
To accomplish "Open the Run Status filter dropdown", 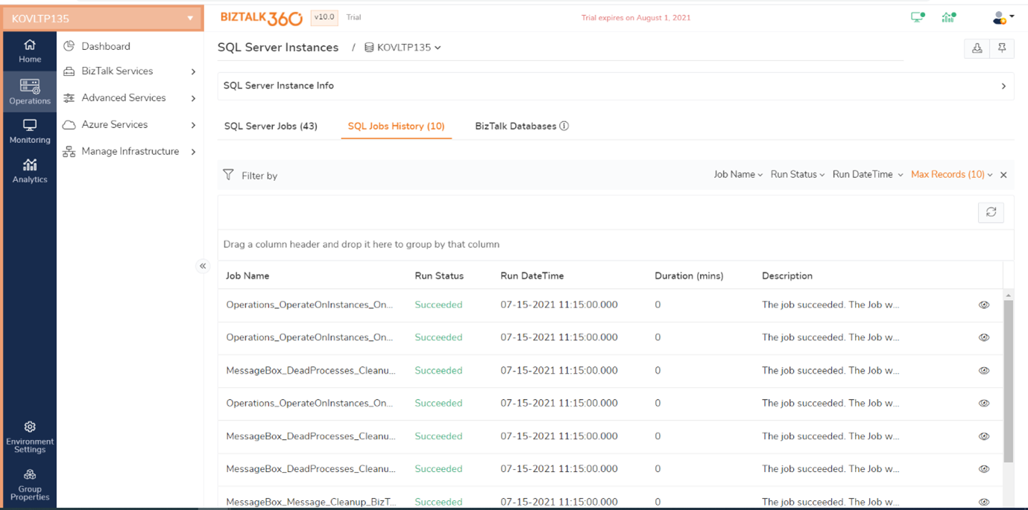I will (x=797, y=174).
